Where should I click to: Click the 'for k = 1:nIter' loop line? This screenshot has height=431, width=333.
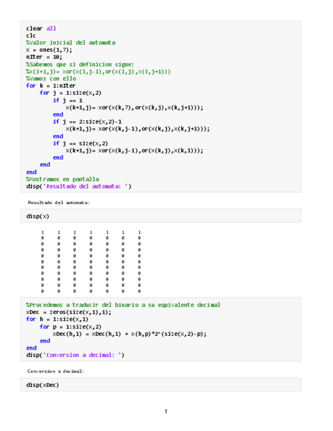click(51, 86)
